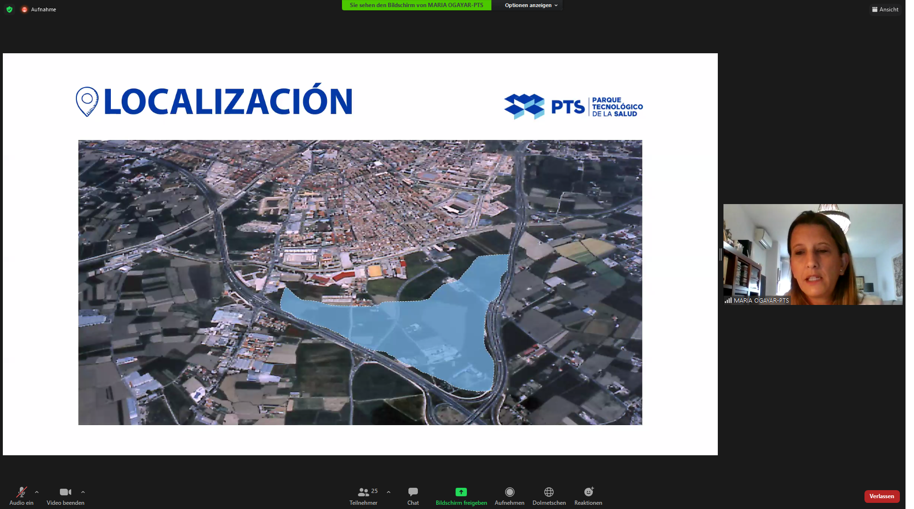Click the Aufnahme recording indicator
This screenshot has width=914, height=509.
(39, 9)
